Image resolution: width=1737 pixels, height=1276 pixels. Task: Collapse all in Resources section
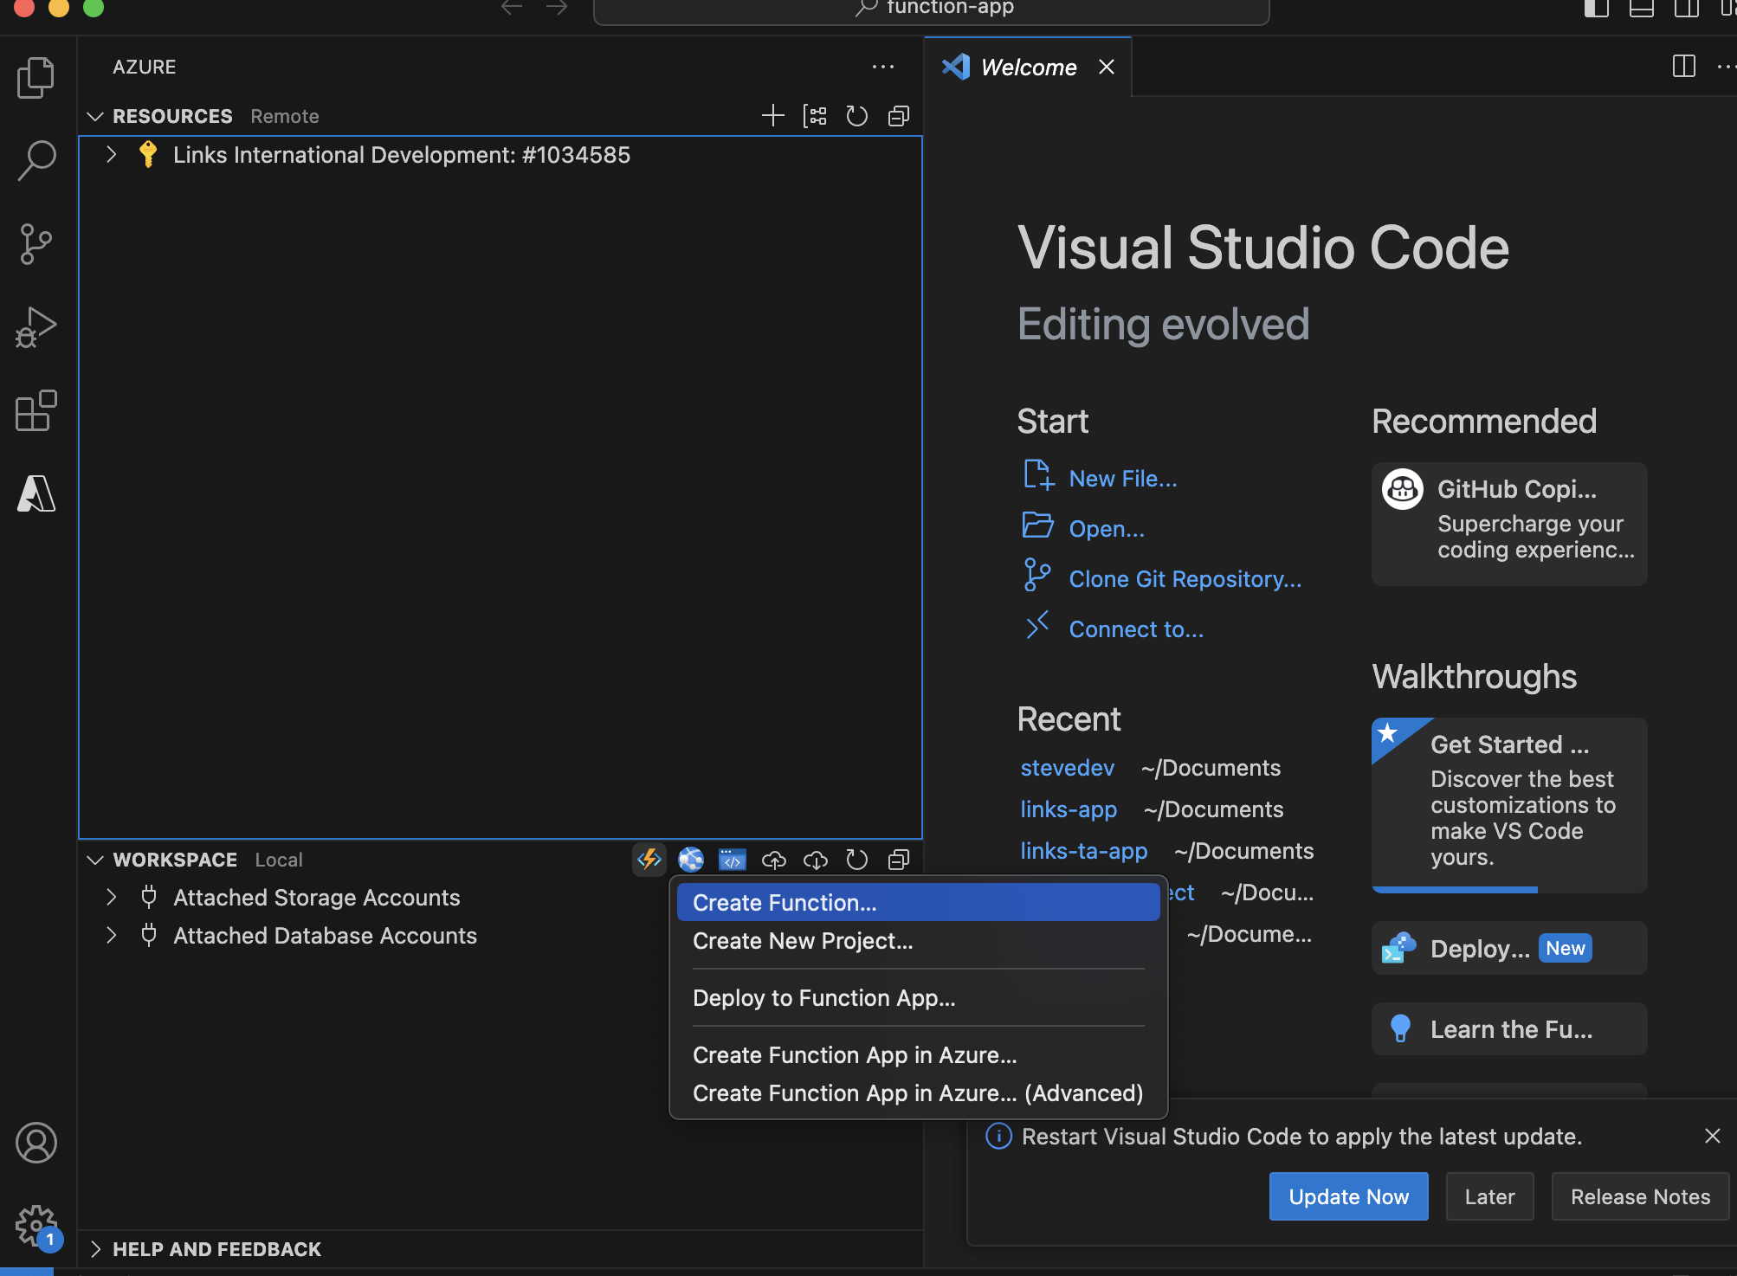(899, 116)
